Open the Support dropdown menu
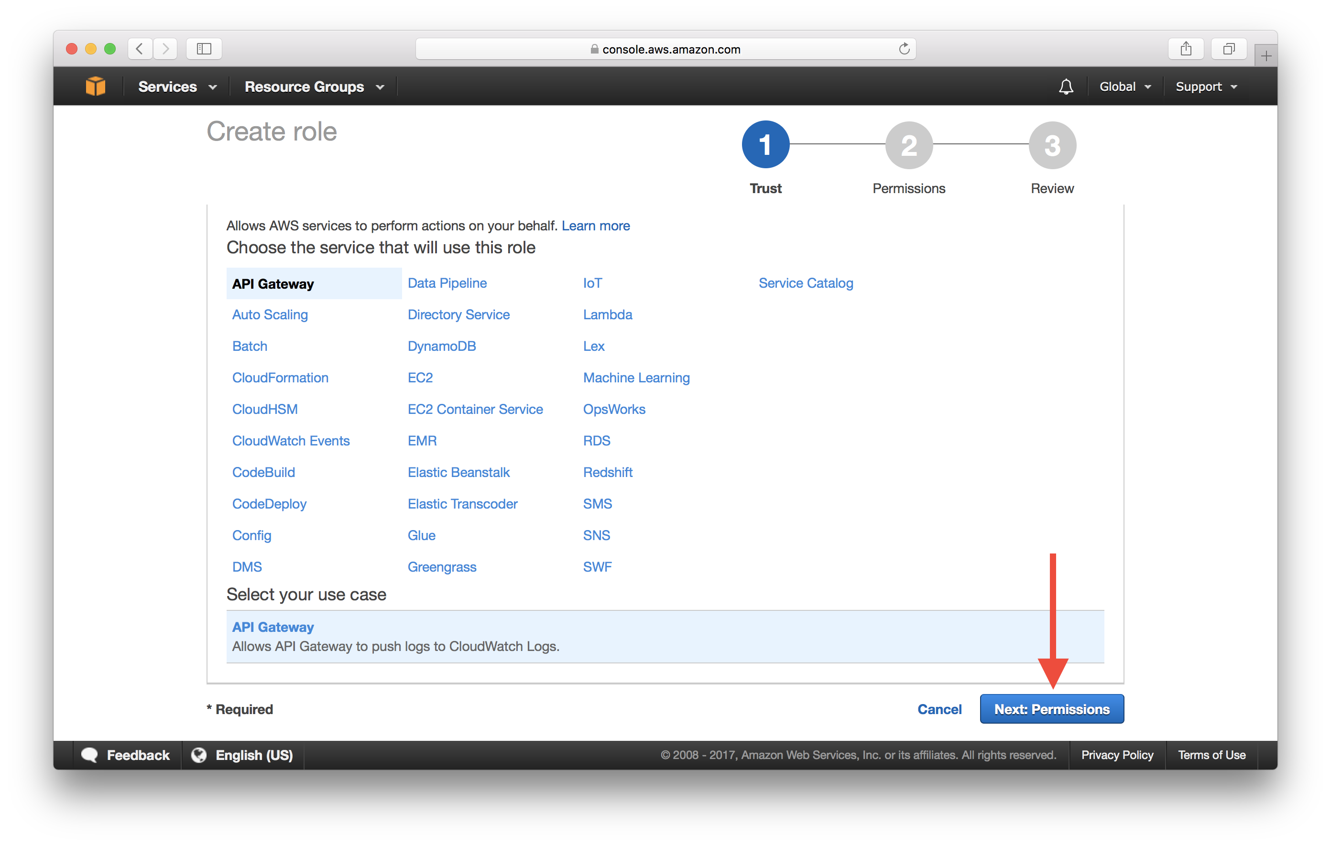The width and height of the screenshot is (1331, 846). (1207, 87)
